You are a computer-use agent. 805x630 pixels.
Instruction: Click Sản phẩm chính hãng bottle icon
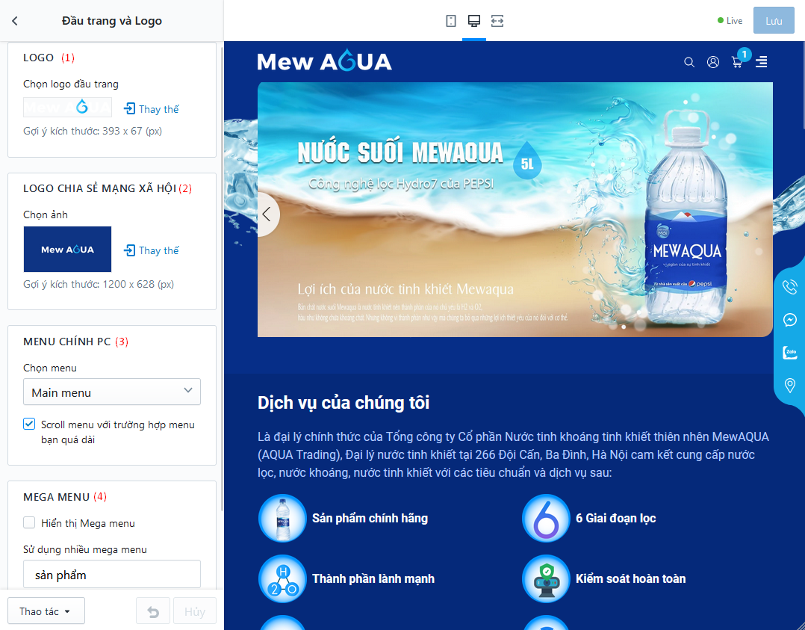point(282,518)
